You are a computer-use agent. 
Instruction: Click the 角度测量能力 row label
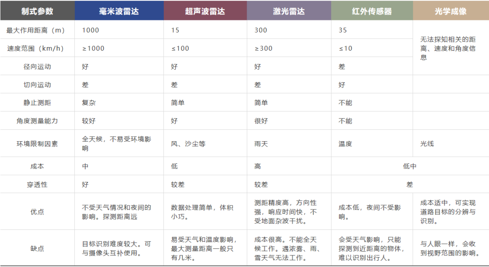pos(38,120)
